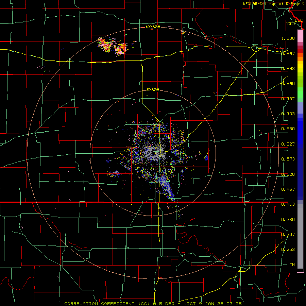Viewport: 306px width, 306px height.
Task: Click the 1.000 color scale value
Action: [288, 38]
